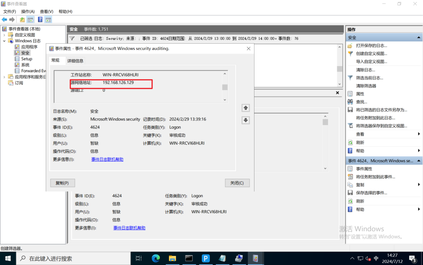
Task: Switch to the 详细信息 tab
Action: (x=75, y=61)
